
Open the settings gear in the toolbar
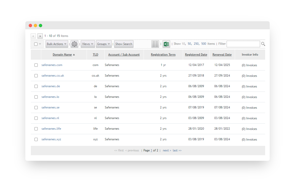[74, 44]
